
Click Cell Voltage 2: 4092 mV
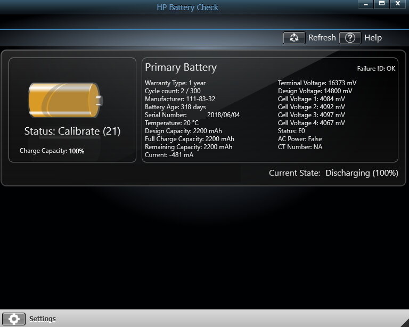click(312, 107)
